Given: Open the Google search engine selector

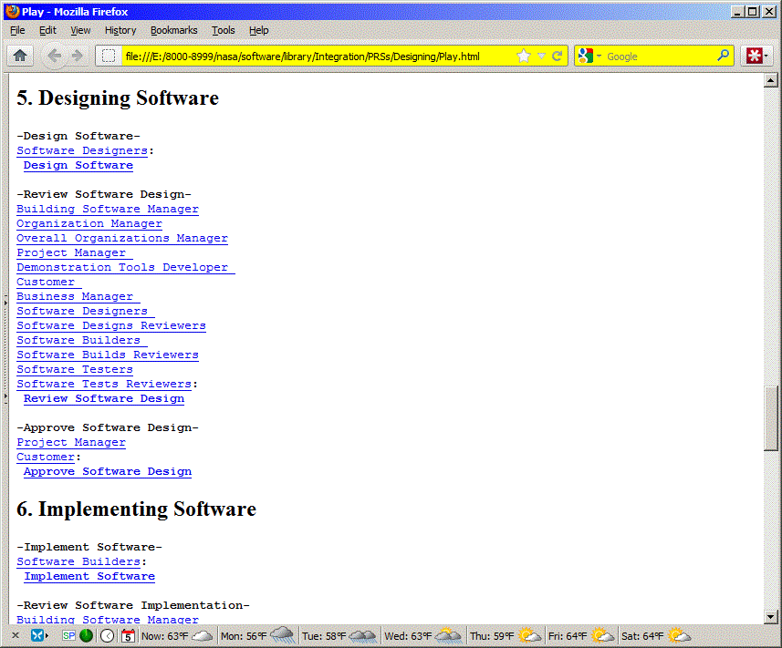Looking at the screenshot, I should pyautogui.click(x=589, y=56).
